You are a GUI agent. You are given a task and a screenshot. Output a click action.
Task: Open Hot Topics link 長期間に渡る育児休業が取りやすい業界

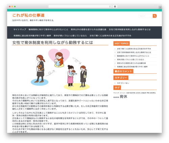pyautogui.click(x=132, y=67)
